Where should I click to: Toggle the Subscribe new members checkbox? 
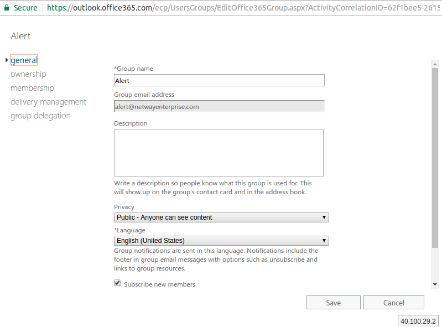click(x=117, y=283)
